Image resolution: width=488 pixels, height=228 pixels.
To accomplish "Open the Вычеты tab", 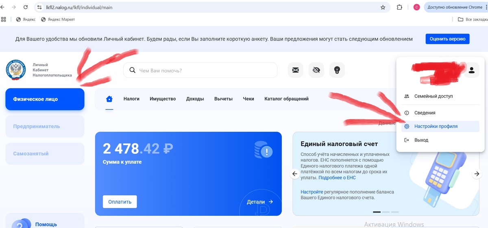I will click(223, 99).
